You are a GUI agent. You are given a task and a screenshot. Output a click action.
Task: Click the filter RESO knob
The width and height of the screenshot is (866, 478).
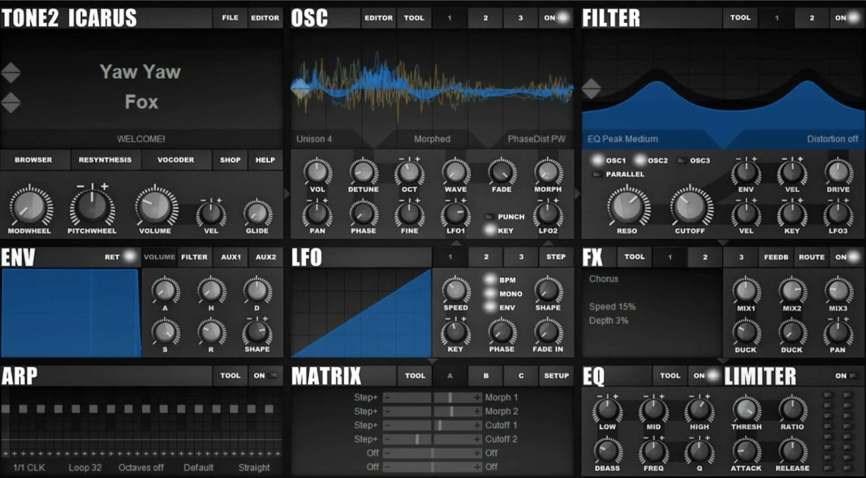[x=627, y=206]
